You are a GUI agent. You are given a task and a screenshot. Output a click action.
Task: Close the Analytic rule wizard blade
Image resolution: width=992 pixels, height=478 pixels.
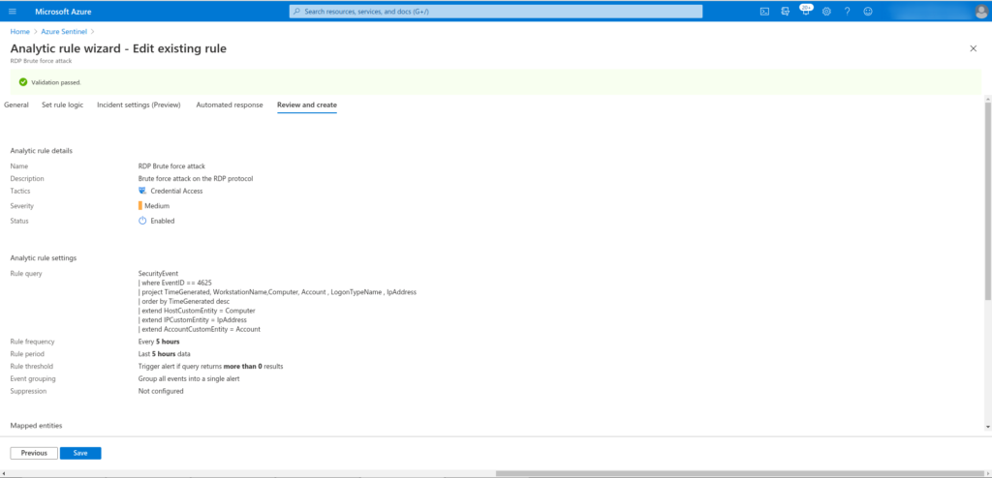[x=973, y=48]
